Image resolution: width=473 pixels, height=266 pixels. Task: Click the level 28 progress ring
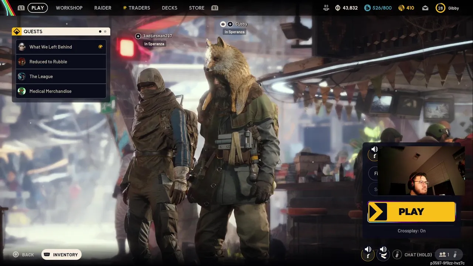(440, 8)
